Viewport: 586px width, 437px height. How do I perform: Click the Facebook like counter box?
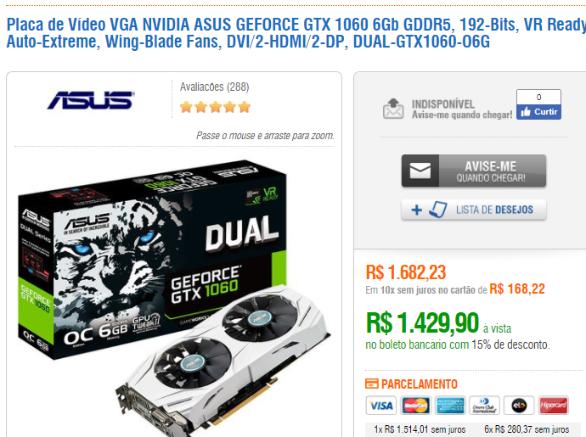coord(539,97)
